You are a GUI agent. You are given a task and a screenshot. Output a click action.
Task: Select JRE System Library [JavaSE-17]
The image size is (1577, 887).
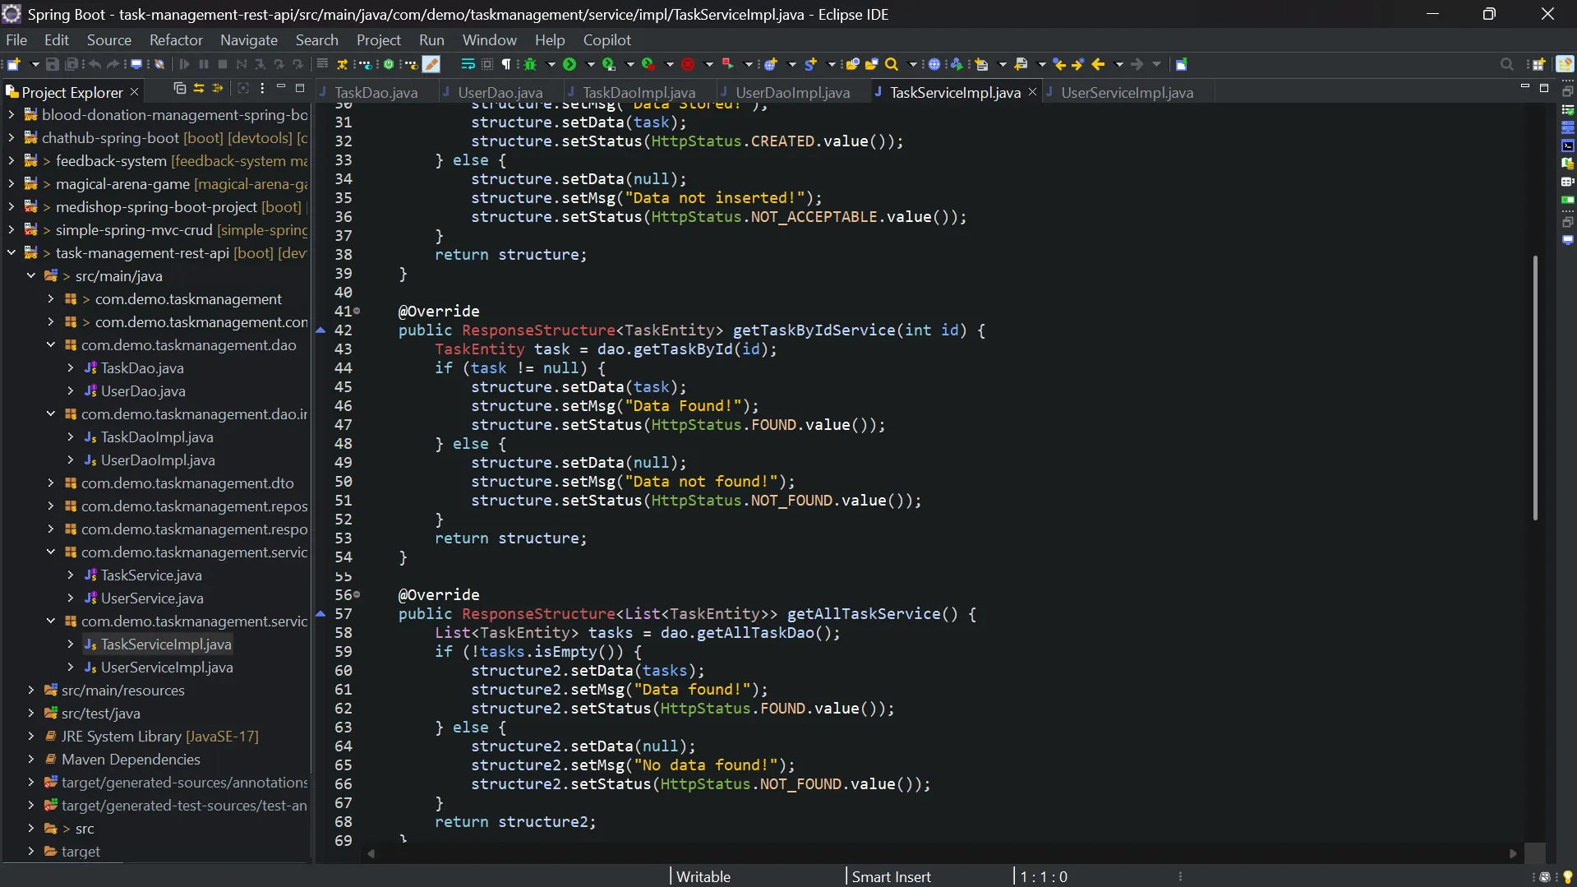coord(159,737)
